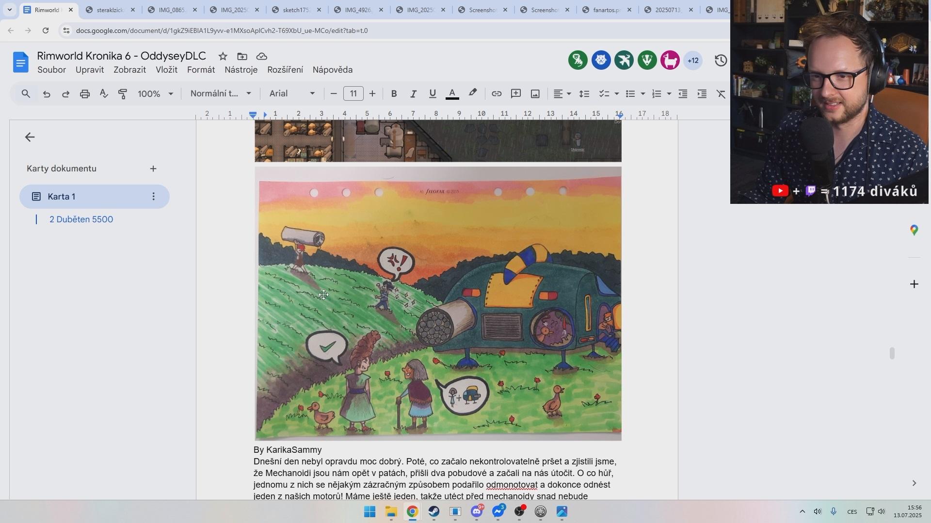The height and width of the screenshot is (523, 931).
Task: Insert an image
Action: tap(535, 94)
